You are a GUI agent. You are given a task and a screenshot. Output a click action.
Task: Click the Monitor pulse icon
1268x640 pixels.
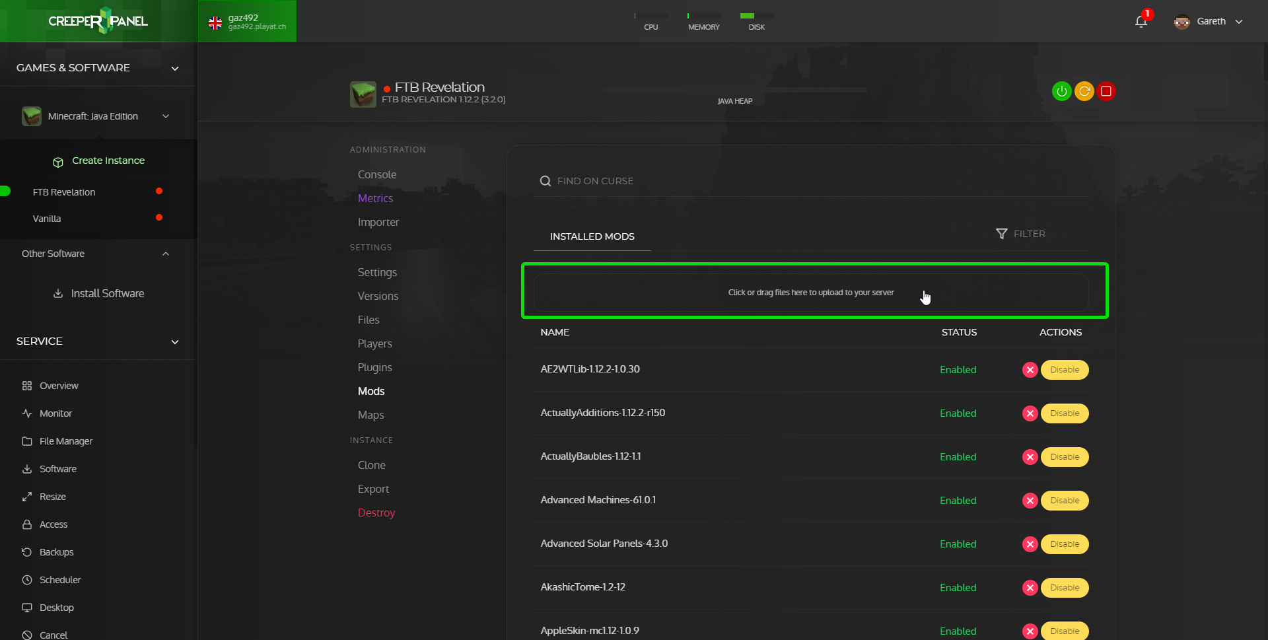point(27,413)
